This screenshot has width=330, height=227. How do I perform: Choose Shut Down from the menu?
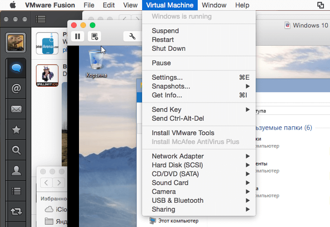pos(199,48)
